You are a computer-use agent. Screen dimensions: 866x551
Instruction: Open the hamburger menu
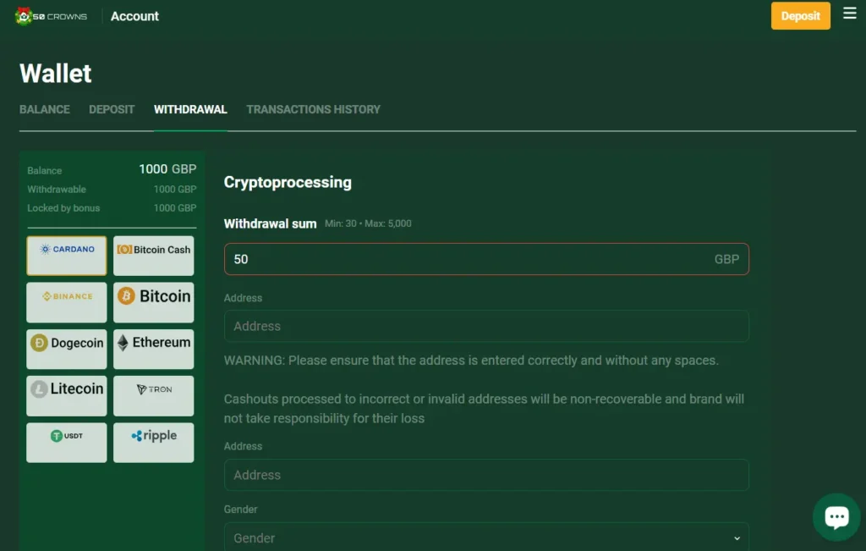(850, 14)
